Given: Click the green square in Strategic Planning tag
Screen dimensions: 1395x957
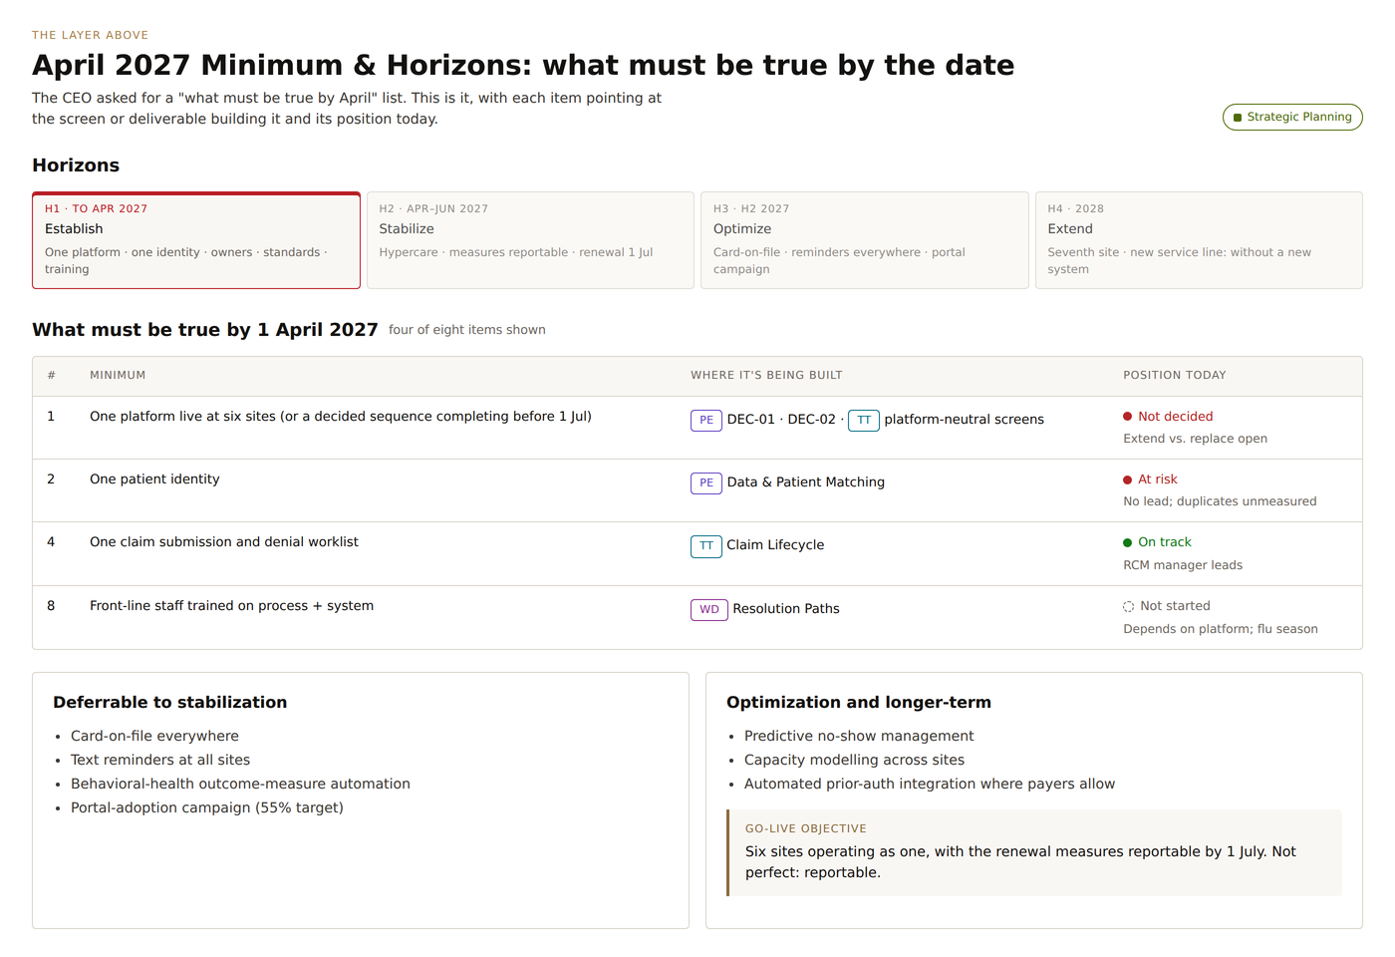Looking at the screenshot, I should 1238,118.
